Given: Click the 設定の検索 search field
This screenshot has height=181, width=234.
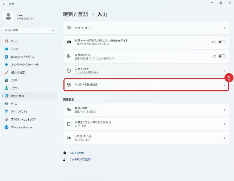Looking at the screenshot, I should coord(30,30).
